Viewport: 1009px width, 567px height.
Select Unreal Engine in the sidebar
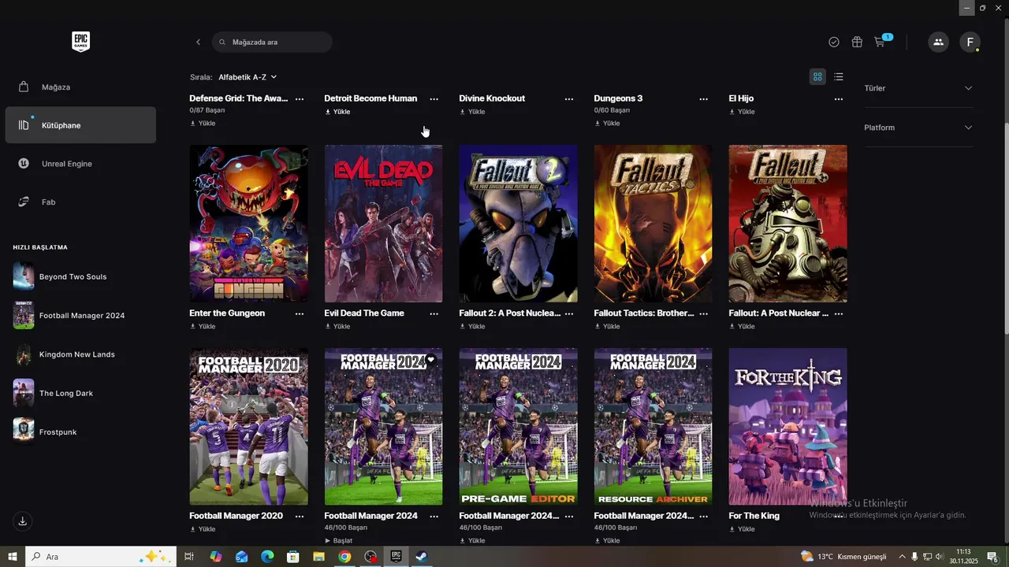(67, 164)
